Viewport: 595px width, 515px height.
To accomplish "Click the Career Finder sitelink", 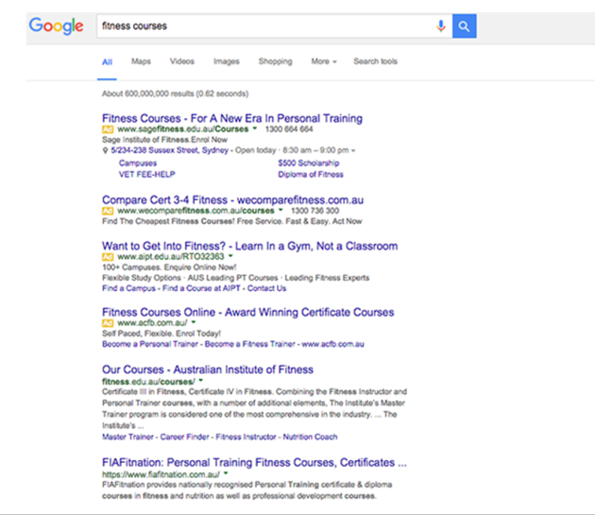I will pos(184,437).
